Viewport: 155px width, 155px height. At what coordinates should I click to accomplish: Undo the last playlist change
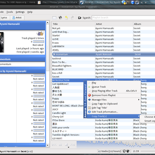66,18
